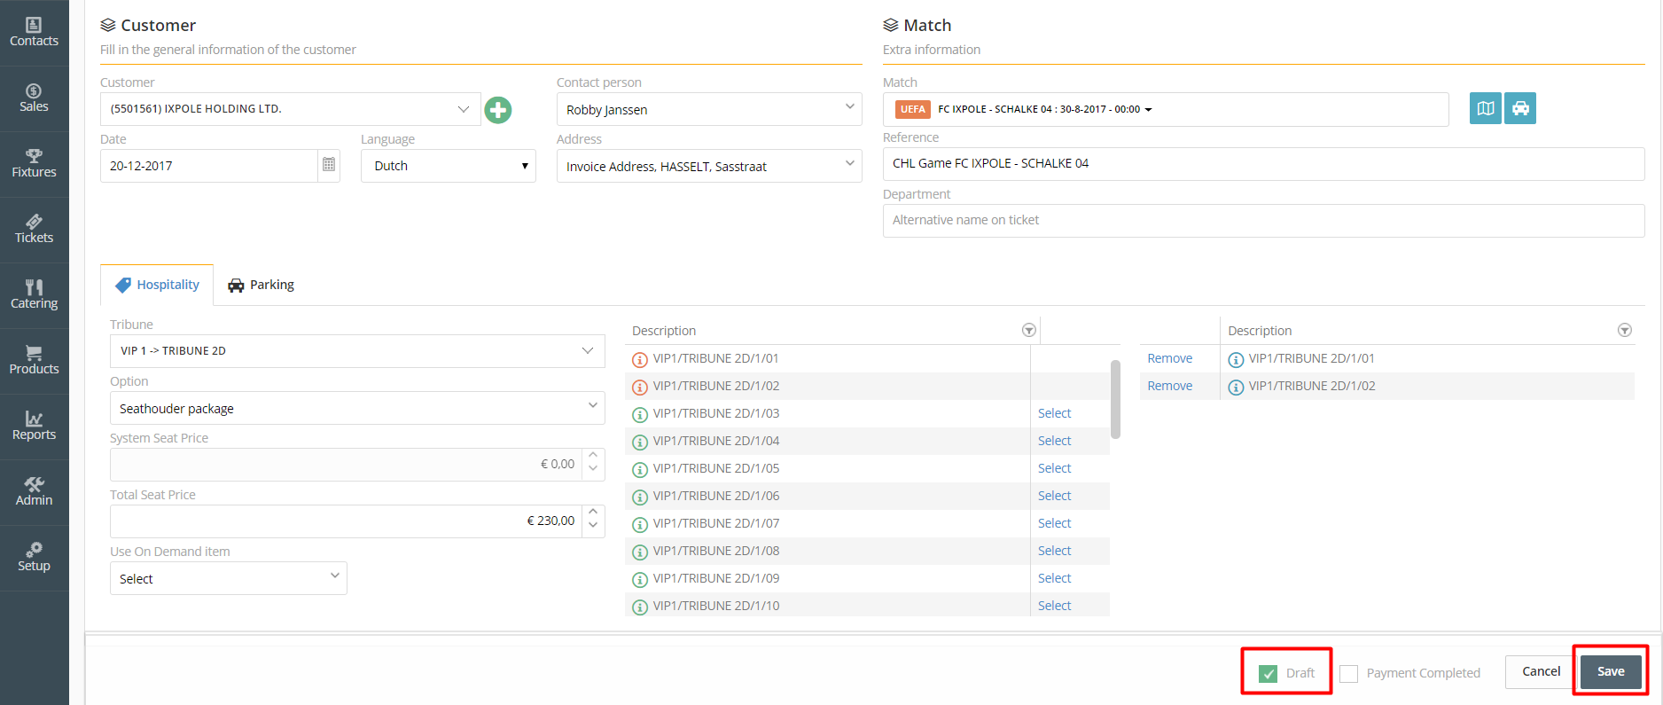Click the blue car parking button
The width and height of the screenshot is (1663, 705).
pos(1519,108)
